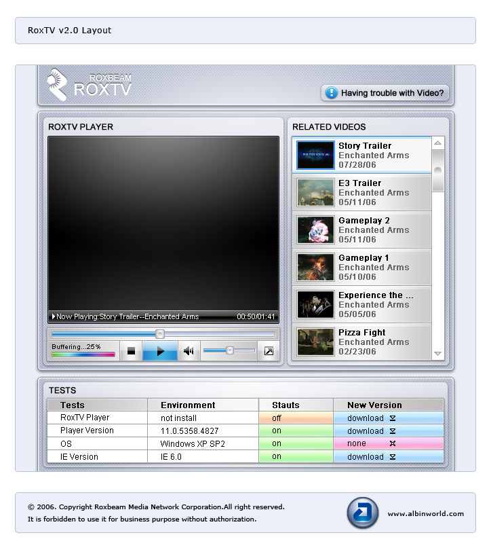Viewport: 491px width, 550px height.
Task: Click the 11.0.5358.4827 version cell
Action: [203, 430]
